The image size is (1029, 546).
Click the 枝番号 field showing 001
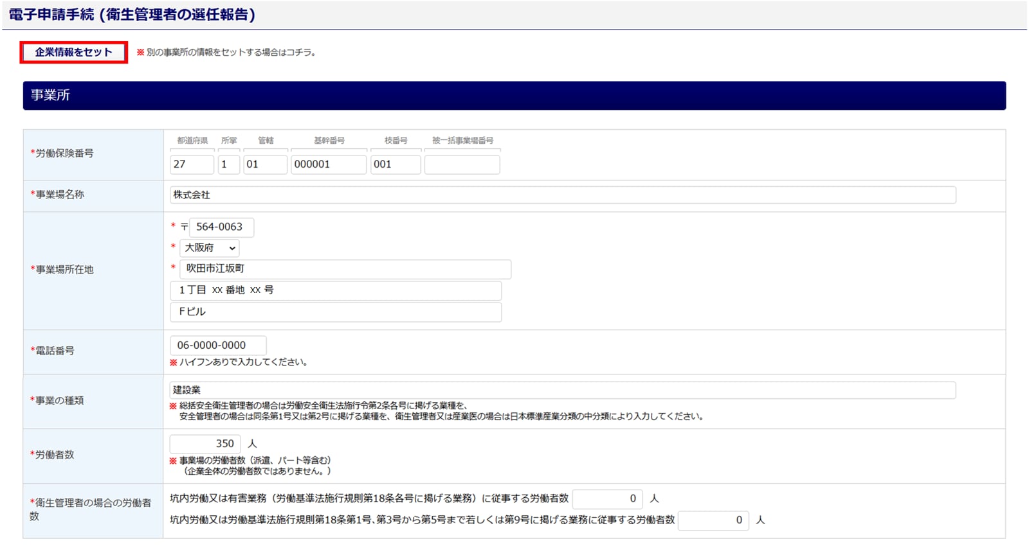(x=395, y=164)
